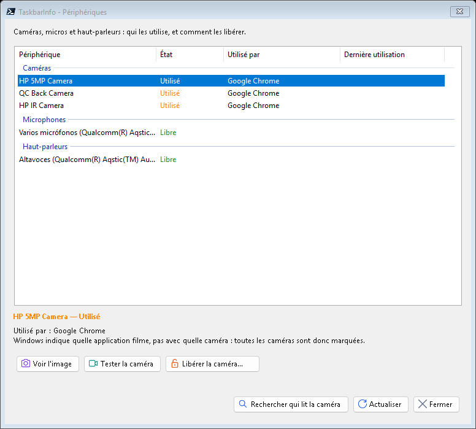Select the Altavoces (Qualcomm) speaker row
The image size is (476, 429).
point(231,160)
